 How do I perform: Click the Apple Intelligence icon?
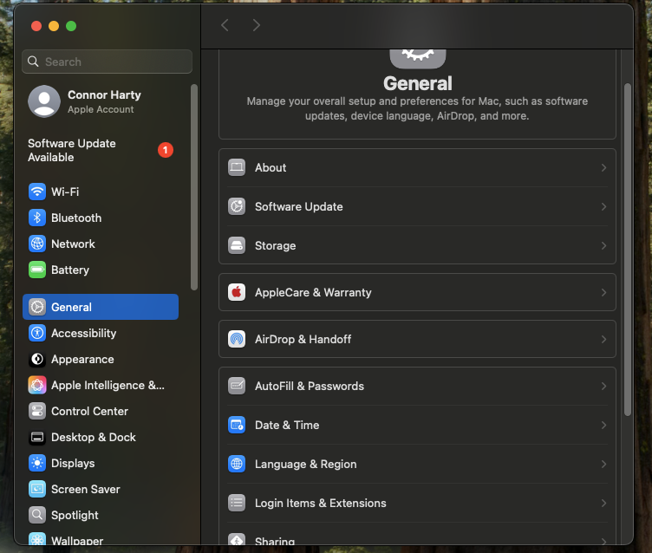coord(37,385)
